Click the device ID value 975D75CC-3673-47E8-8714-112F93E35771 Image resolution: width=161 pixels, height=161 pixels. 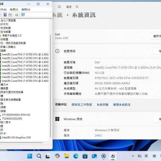[121, 78]
